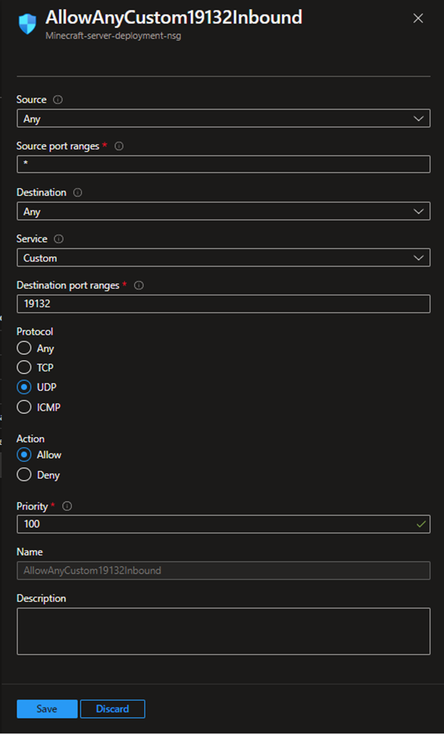Screen dimensions: 444x736
Task: Click the green validation checkmark in Priority
Action: (x=421, y=524)
